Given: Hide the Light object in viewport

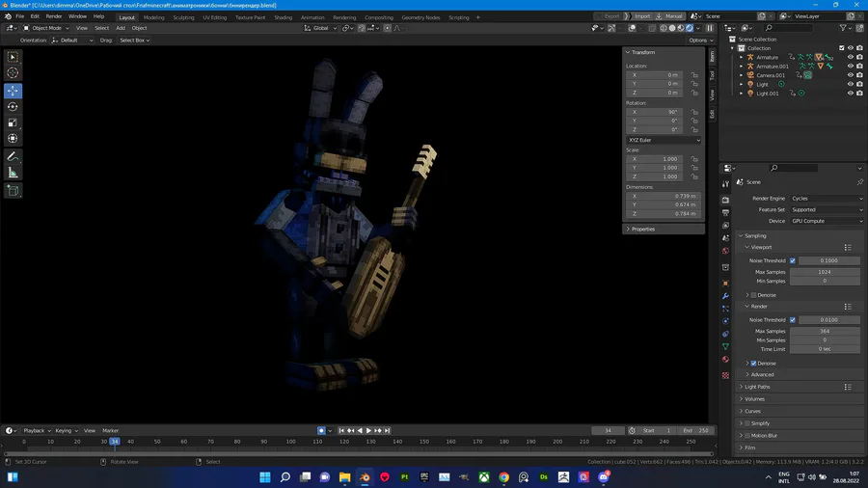Looking at the screenshot, I should [851, 84].
